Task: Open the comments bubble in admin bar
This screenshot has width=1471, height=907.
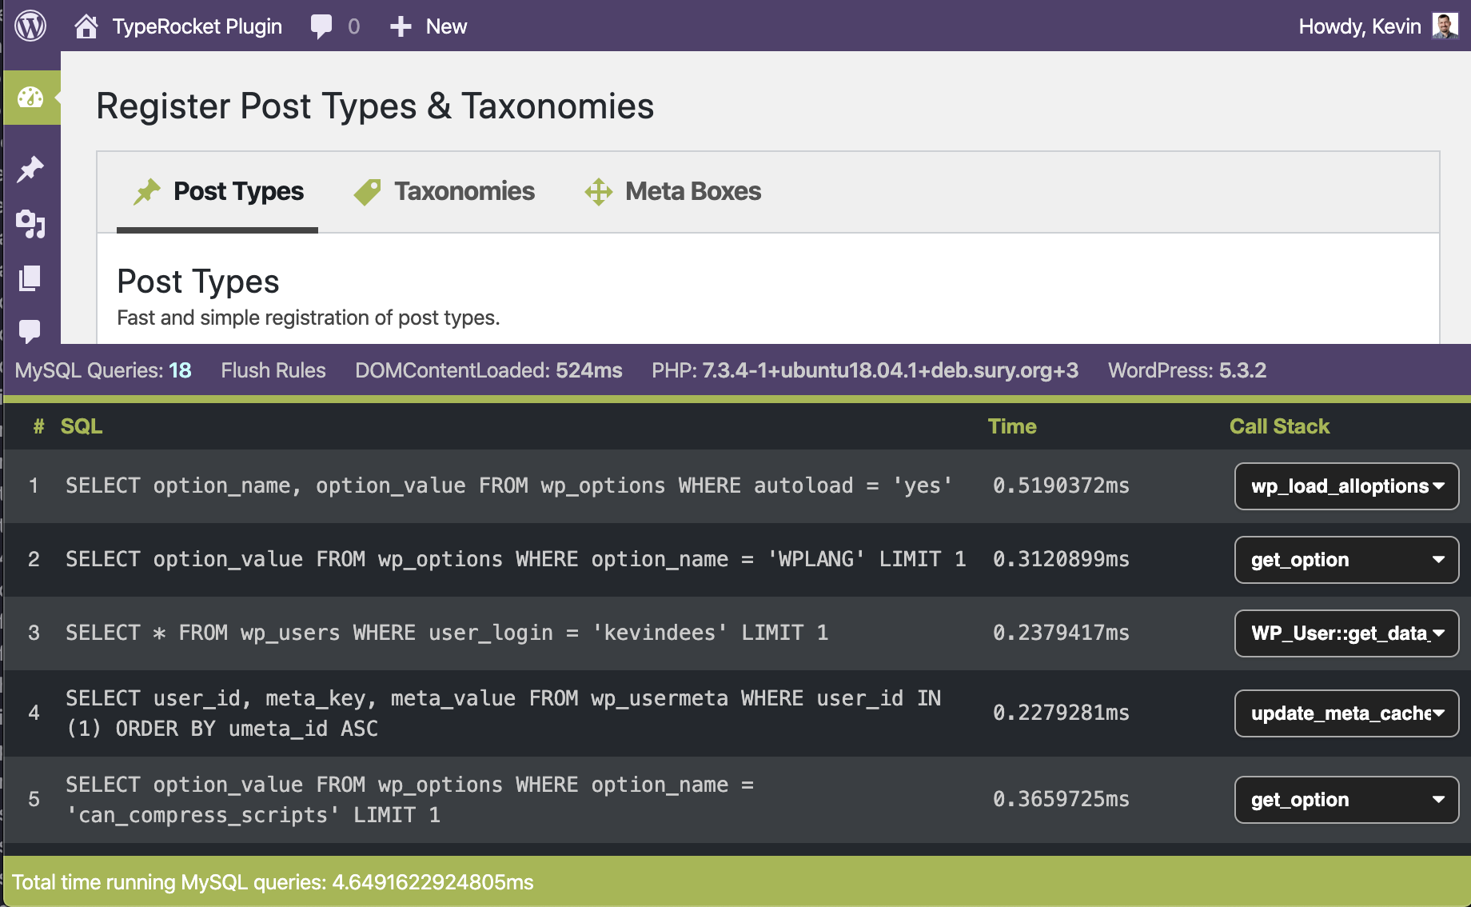Action: click(x=321, y=26)
